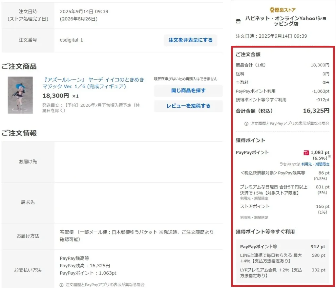Click the 合計金額 16,325円 total value
336x288 pixels.
click(x=316, y=111)
